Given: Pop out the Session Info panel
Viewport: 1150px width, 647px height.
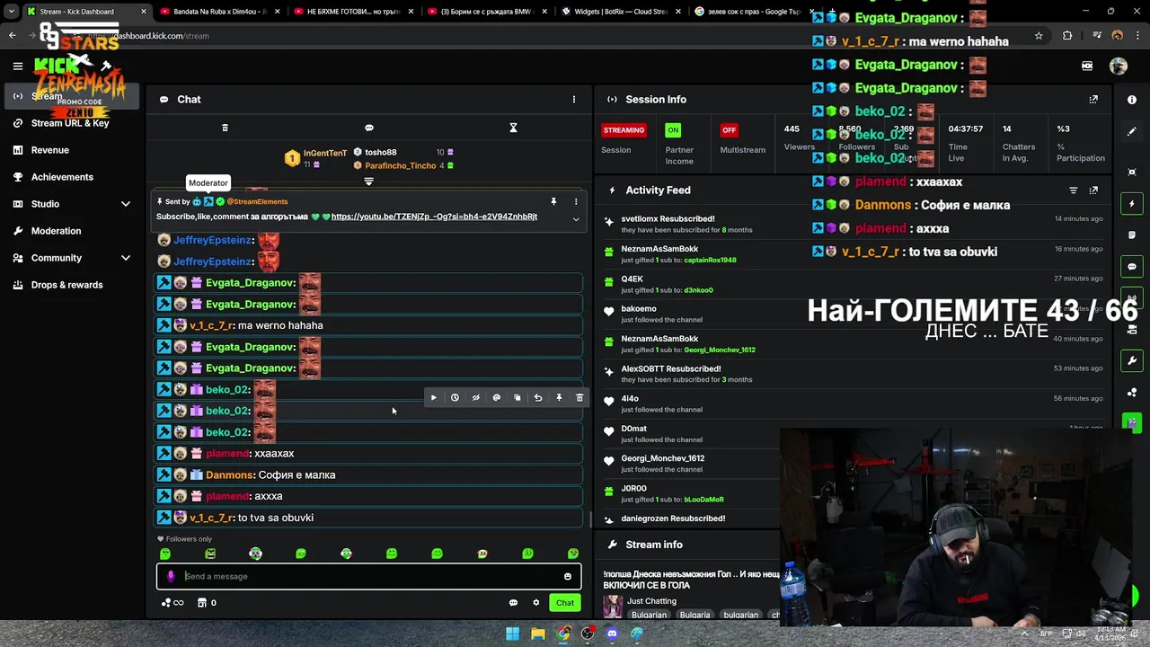Looking at the screenshot, I should pyautogui.click(x=1093, y=100).
